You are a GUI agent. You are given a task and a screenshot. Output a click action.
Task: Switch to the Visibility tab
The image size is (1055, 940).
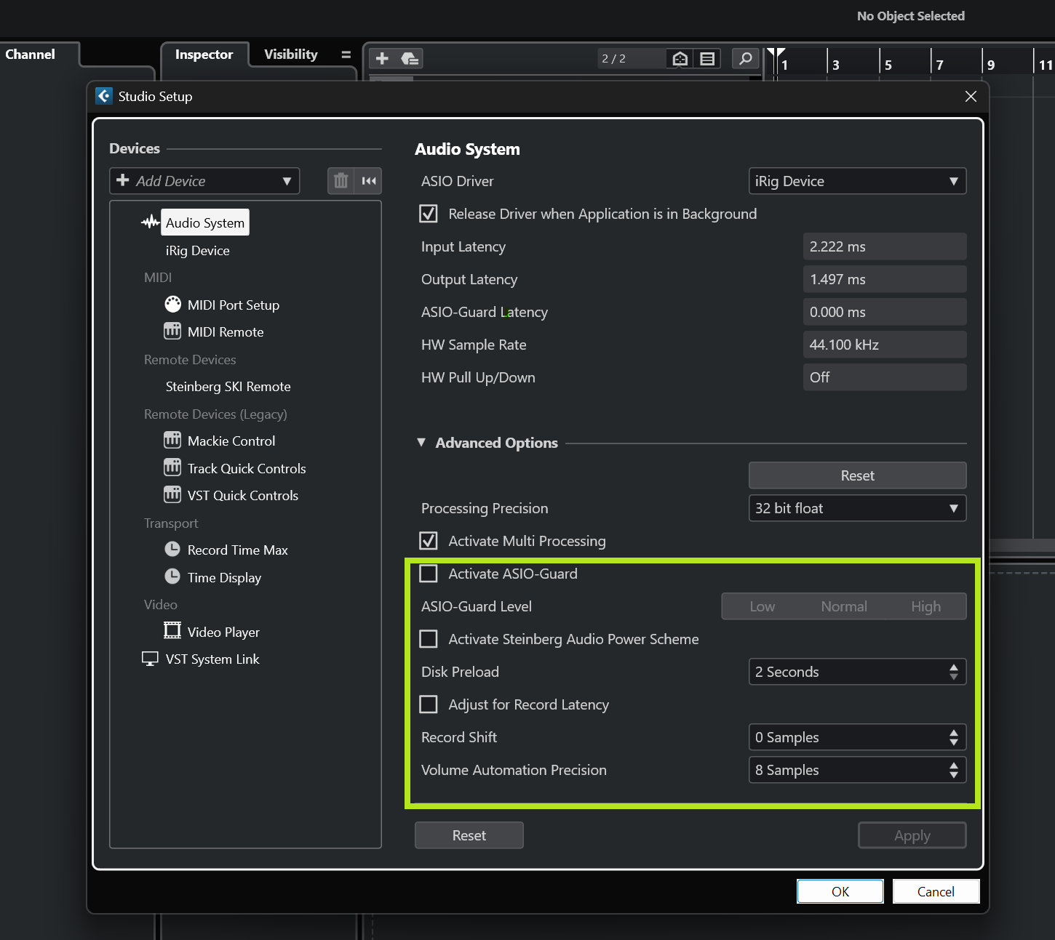(x=291, y=55)
